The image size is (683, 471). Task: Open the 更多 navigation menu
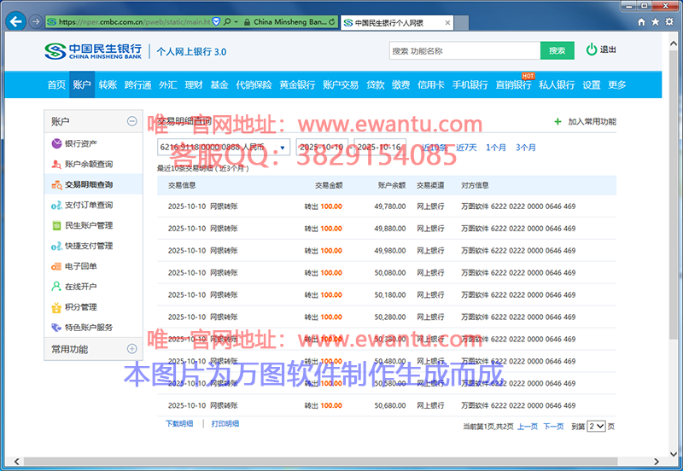click(x=616, y=84)
